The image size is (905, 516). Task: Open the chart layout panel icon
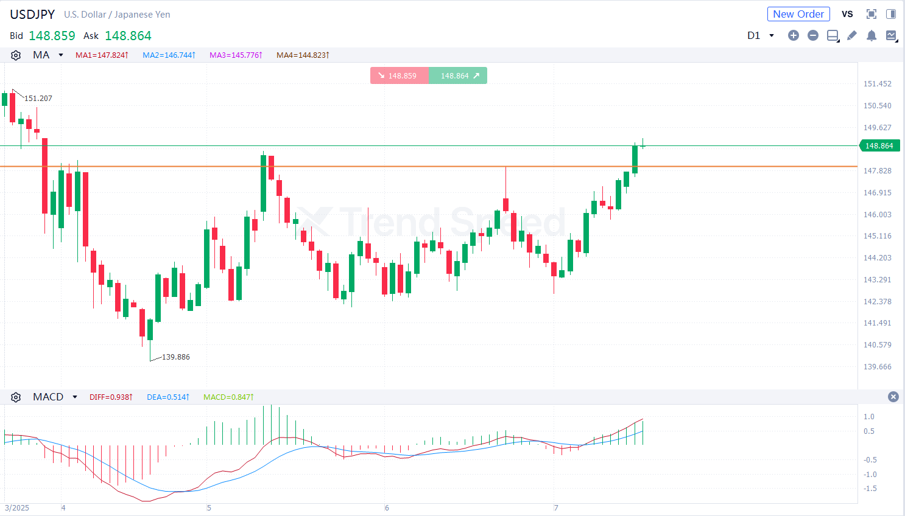833,35
